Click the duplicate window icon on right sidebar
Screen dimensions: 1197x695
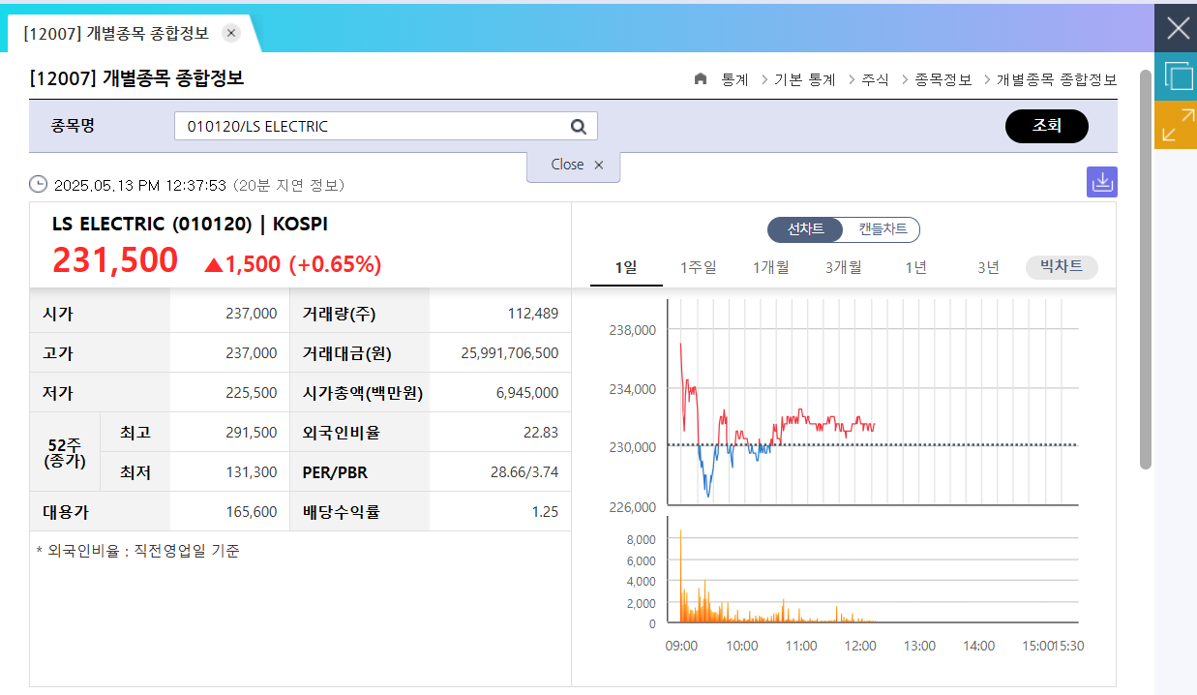[1176, 76]
